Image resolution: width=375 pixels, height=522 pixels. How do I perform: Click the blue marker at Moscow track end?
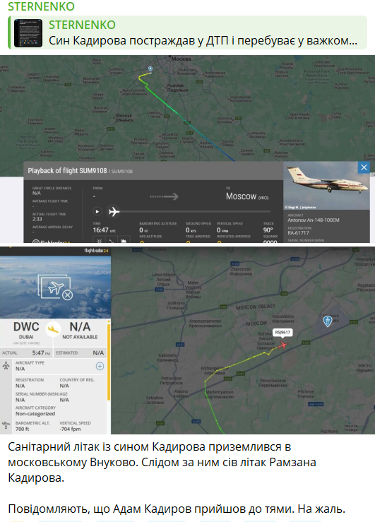pyautogui.click(x=150, y=69)
